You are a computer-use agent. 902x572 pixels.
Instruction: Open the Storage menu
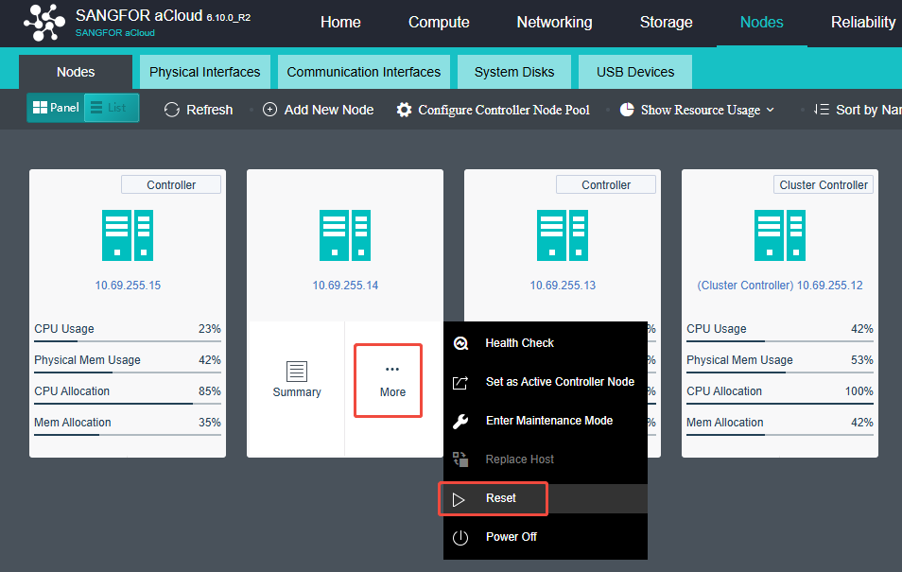point(667,23)
